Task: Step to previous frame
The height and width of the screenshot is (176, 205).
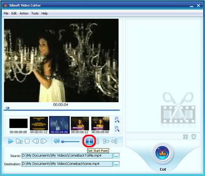Action: (36, 141)
